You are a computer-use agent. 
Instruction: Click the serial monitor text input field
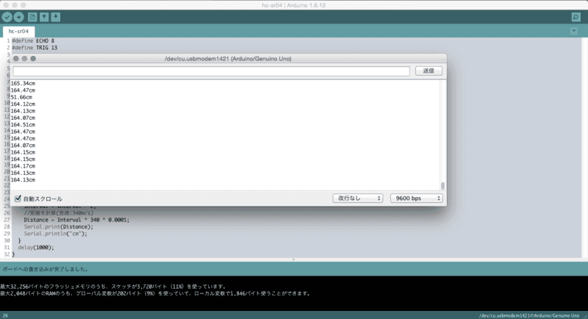[x=210, y=71]
